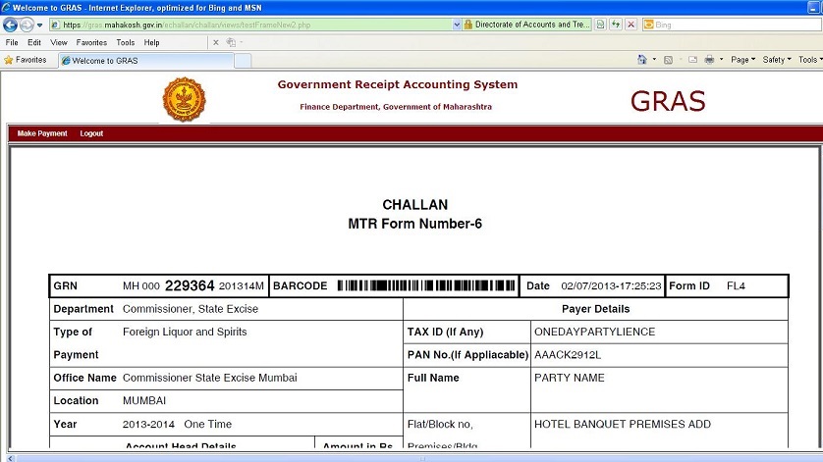823x462 pixels.
Task: Click the Home icon in command bar
Action: [642, 60]
